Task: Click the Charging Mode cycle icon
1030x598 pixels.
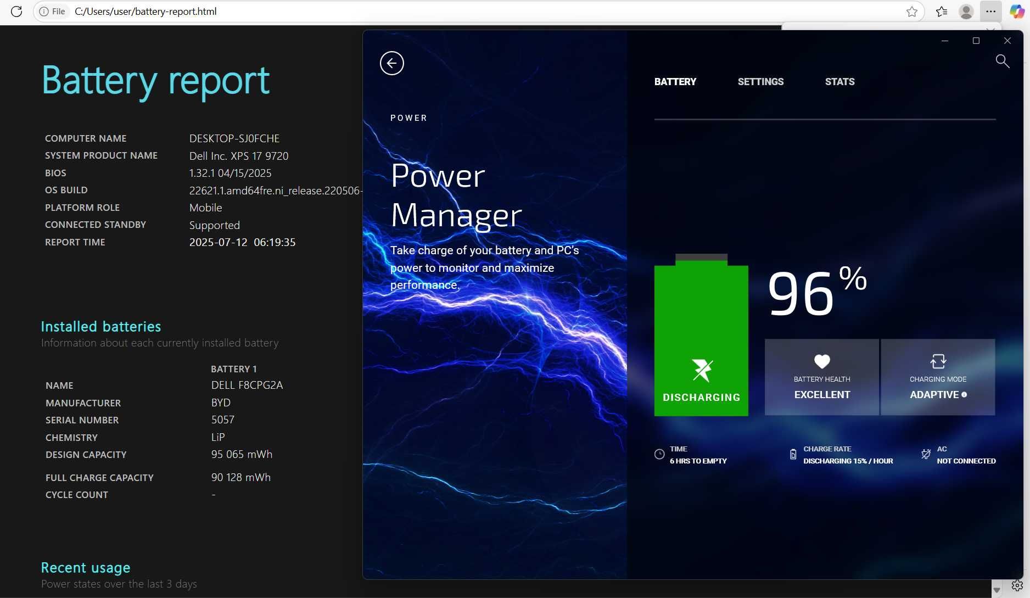Action: tap(938, 361)
